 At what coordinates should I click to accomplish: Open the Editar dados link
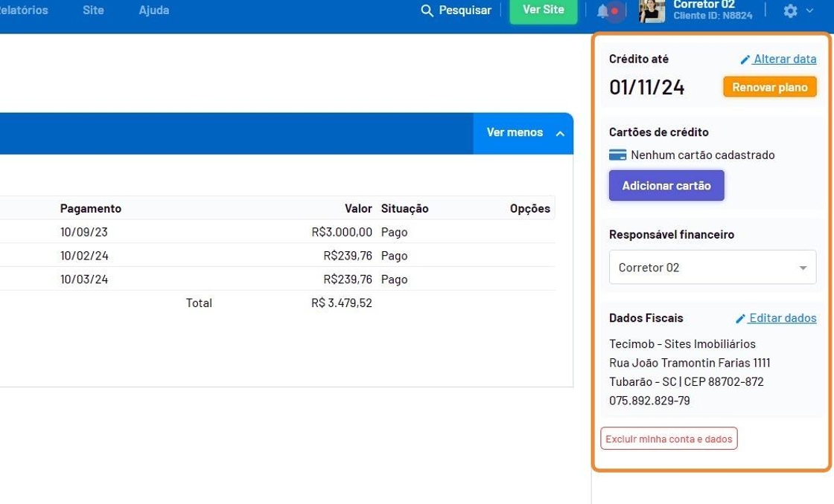coord(783,318)
